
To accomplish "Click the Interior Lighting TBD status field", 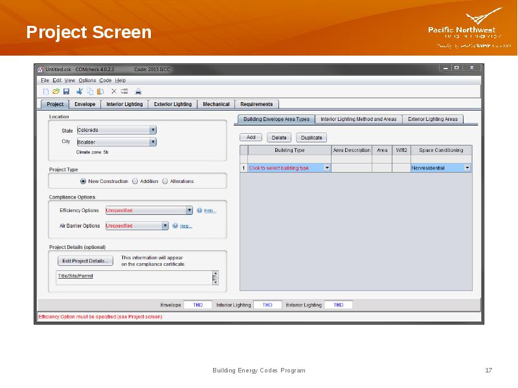I will [267, 305].
